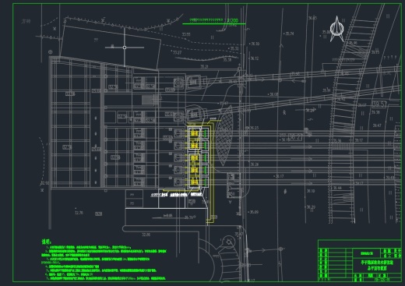405x286 pixels.
Task: Click the green notes heading text
Action: (x=47, y=242)
